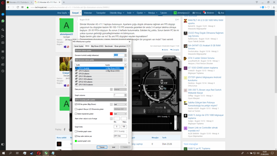This screenshot has width=277, height=156.
Task: Open Steam from the taskbar
Action: click(x=31, y=153)
